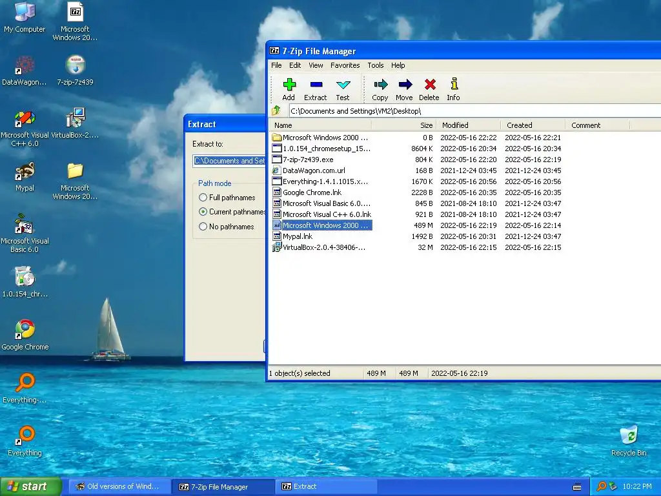Select the Mypal desktop shortcut
Image resolution: width=661 pixels, height=496 pixels.
[25, 176]
